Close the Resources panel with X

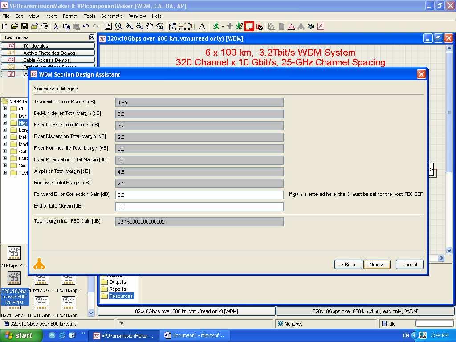point(92,37)
